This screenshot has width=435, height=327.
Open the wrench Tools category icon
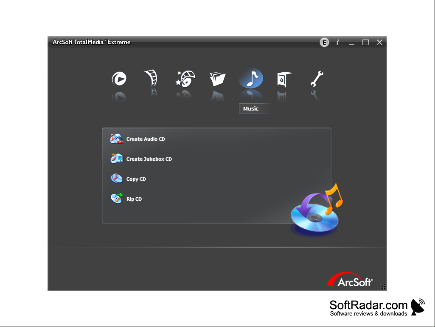tap(317, 78)
